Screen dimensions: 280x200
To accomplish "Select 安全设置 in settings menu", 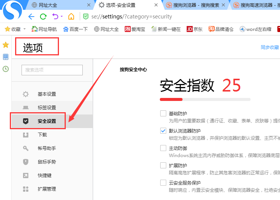I will pos(52,121).
